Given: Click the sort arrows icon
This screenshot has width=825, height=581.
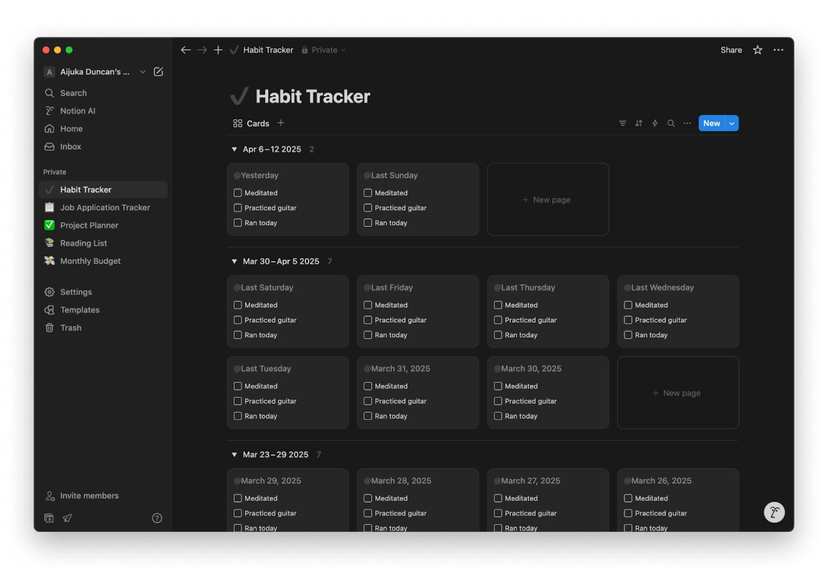Looking at the screenshot, I should (x=639, y=123).
